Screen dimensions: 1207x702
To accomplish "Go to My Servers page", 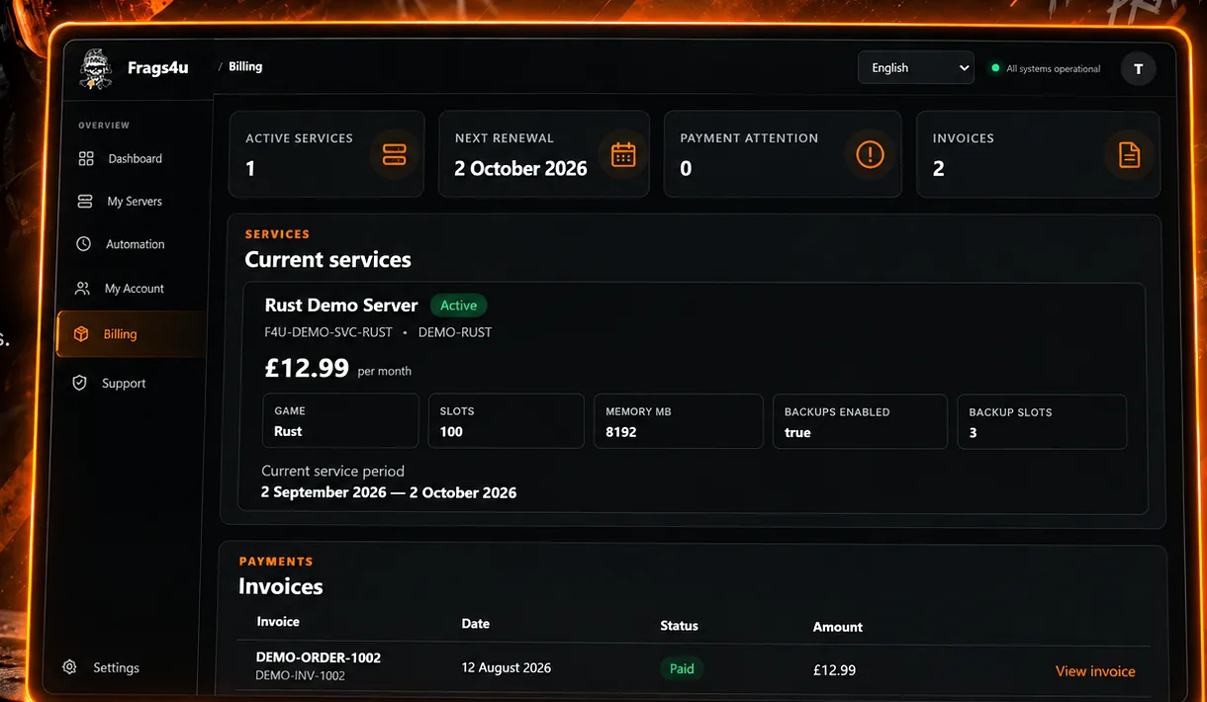I will coord(133,201).
